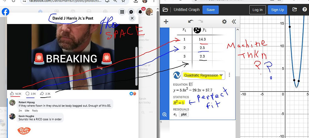
Task: Undo the last change in Desmos
Action: point(190,21)
